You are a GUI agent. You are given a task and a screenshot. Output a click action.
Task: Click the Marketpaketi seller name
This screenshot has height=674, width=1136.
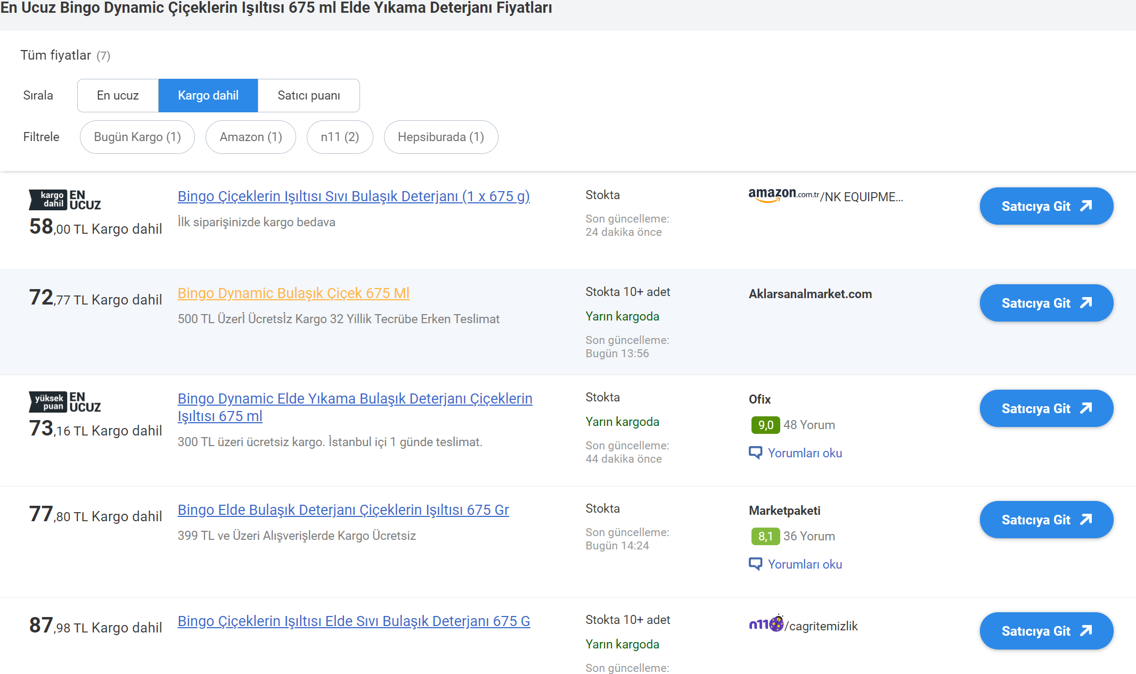tap(784, 511)
